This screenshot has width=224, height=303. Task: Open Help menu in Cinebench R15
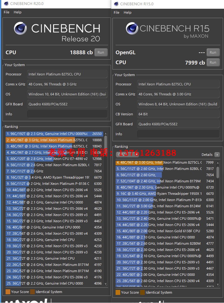[127, 12]
